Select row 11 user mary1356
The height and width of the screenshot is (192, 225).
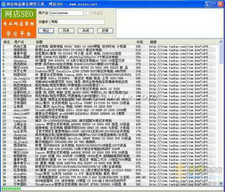coord(20,82)
